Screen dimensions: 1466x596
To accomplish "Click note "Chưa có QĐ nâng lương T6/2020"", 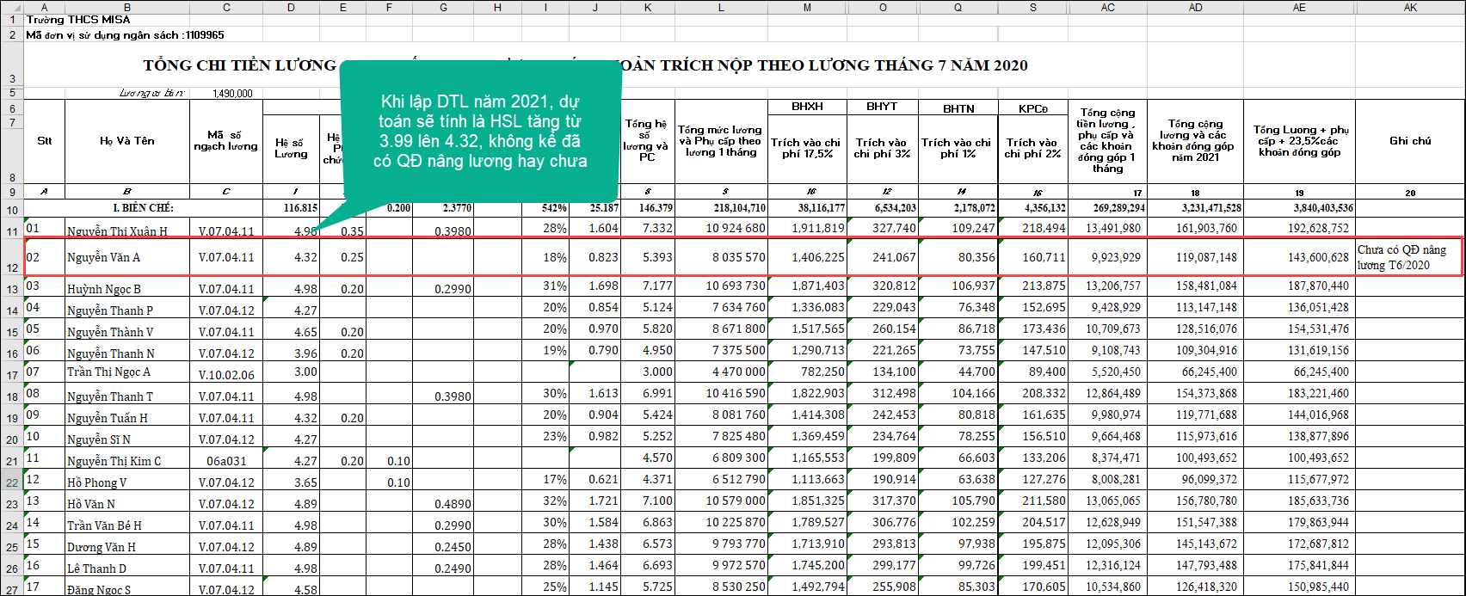I will (x=1410, y=257).
